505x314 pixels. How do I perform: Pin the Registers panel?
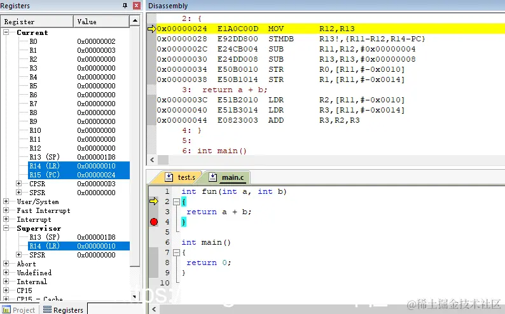coord(125,6)
